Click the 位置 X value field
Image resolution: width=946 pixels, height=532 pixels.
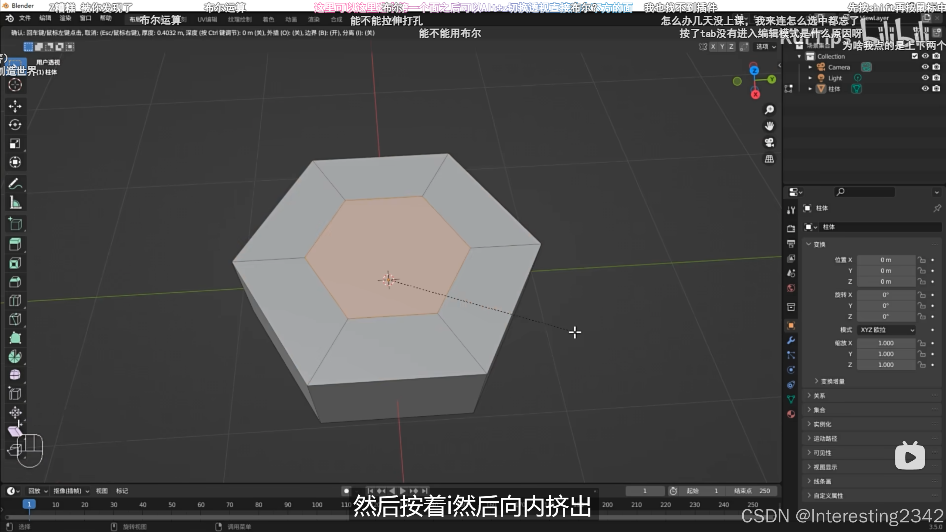point(885,260)
